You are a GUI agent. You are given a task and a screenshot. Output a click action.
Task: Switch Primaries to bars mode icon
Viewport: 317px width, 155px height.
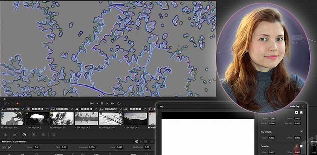(x=141, y=141)
